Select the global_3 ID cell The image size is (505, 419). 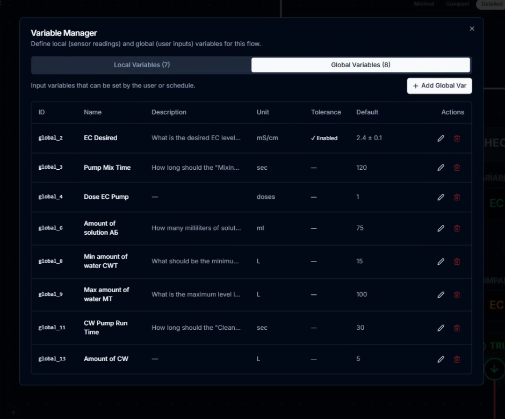tap(50, 167)
